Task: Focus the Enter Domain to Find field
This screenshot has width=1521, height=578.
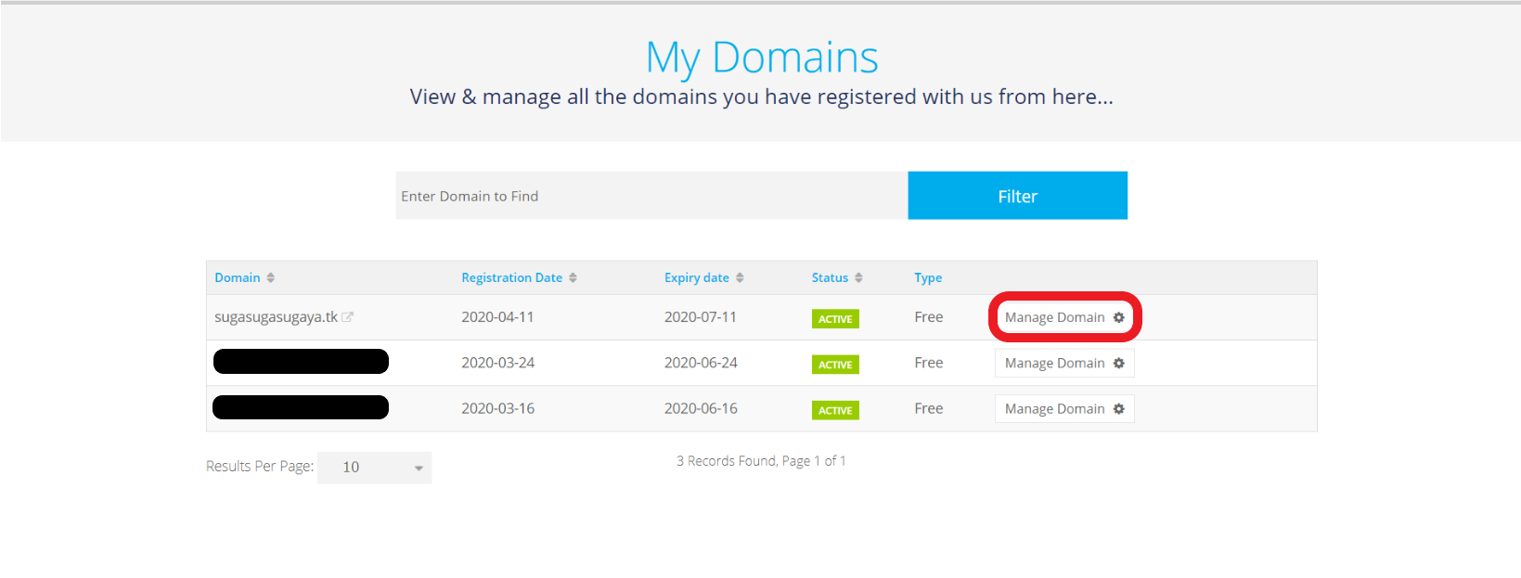Action: point(651,196)
